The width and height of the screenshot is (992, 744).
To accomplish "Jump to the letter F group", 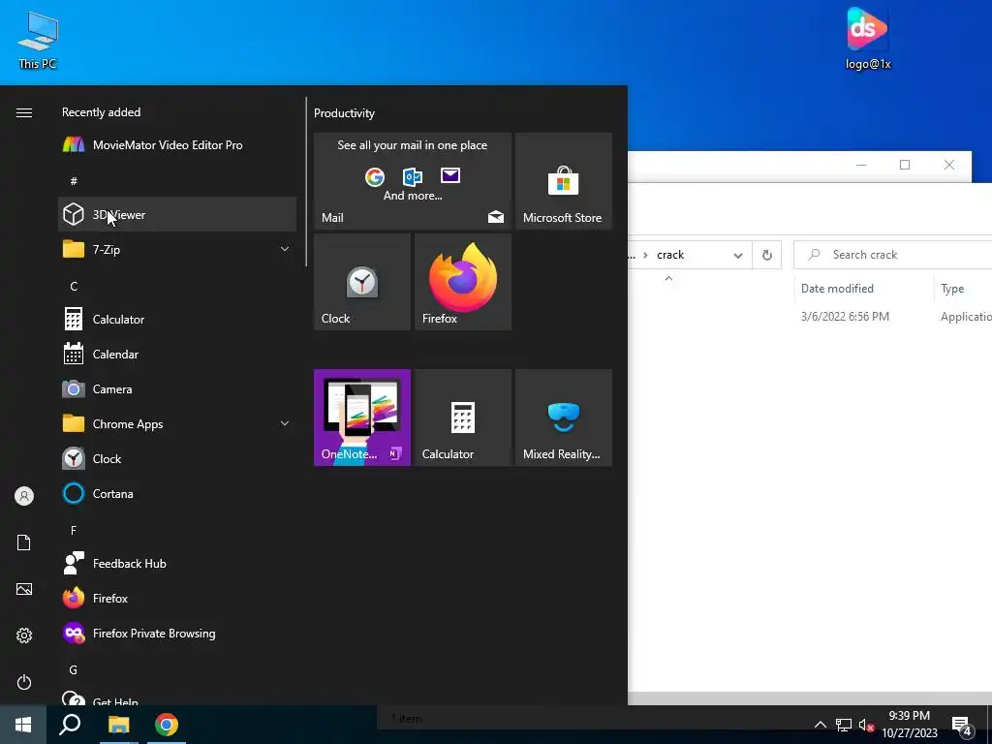I will tap(74, 530).
